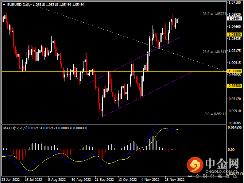Click the 1.07180 top price scale value

235,2
